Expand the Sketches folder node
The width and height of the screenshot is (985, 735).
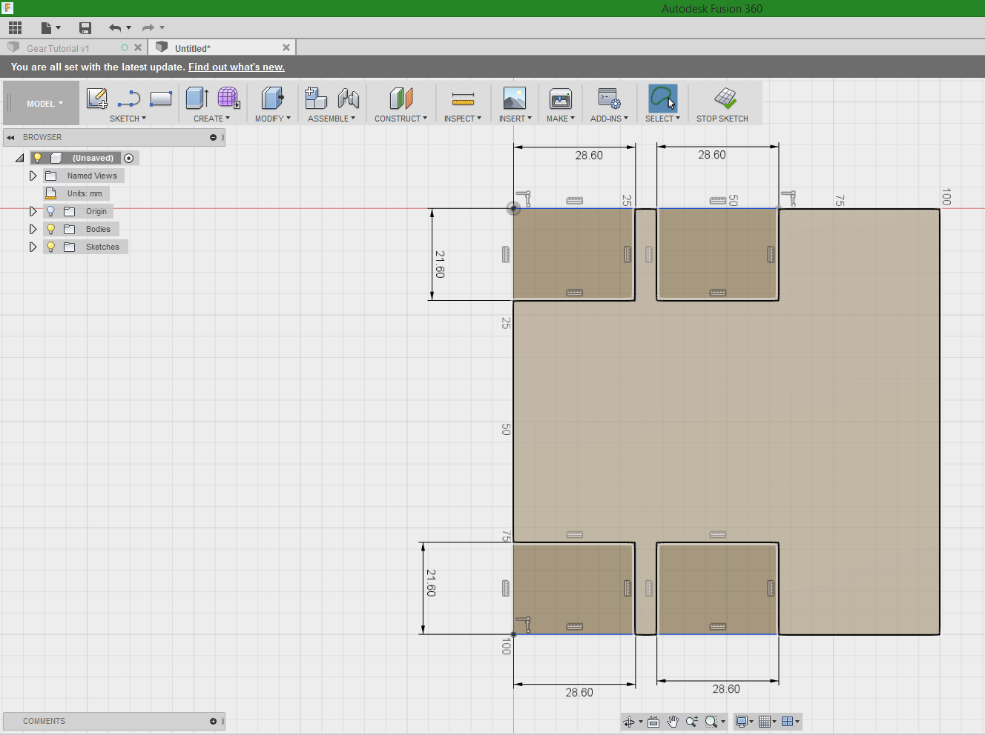(33, 247)
